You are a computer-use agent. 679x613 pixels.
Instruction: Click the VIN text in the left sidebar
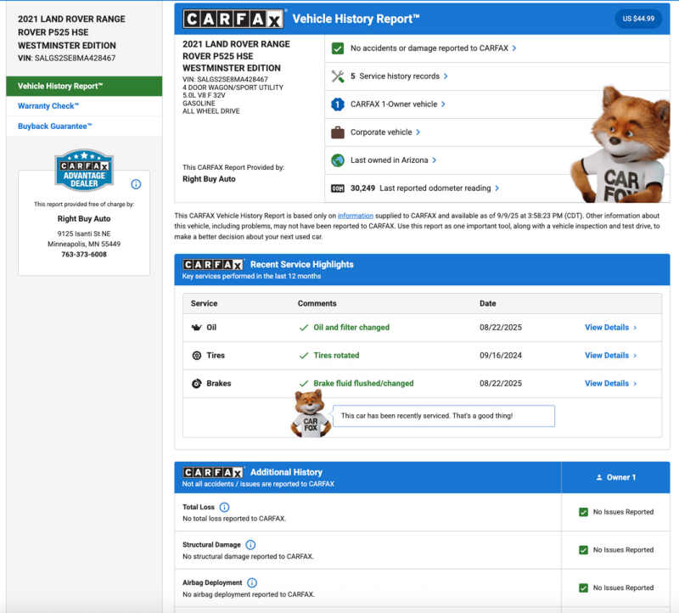67,58
